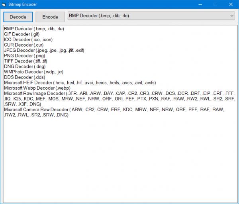Click the 'DDS Decoder (.dds)' line
Screen dimensions: 239x204
[x=25, y=77]
